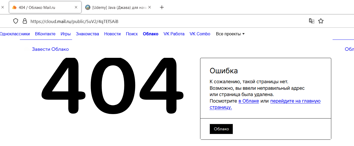The image size is (354, 146).
Task: Click the Завести Облако link
Action: point(50,49)
